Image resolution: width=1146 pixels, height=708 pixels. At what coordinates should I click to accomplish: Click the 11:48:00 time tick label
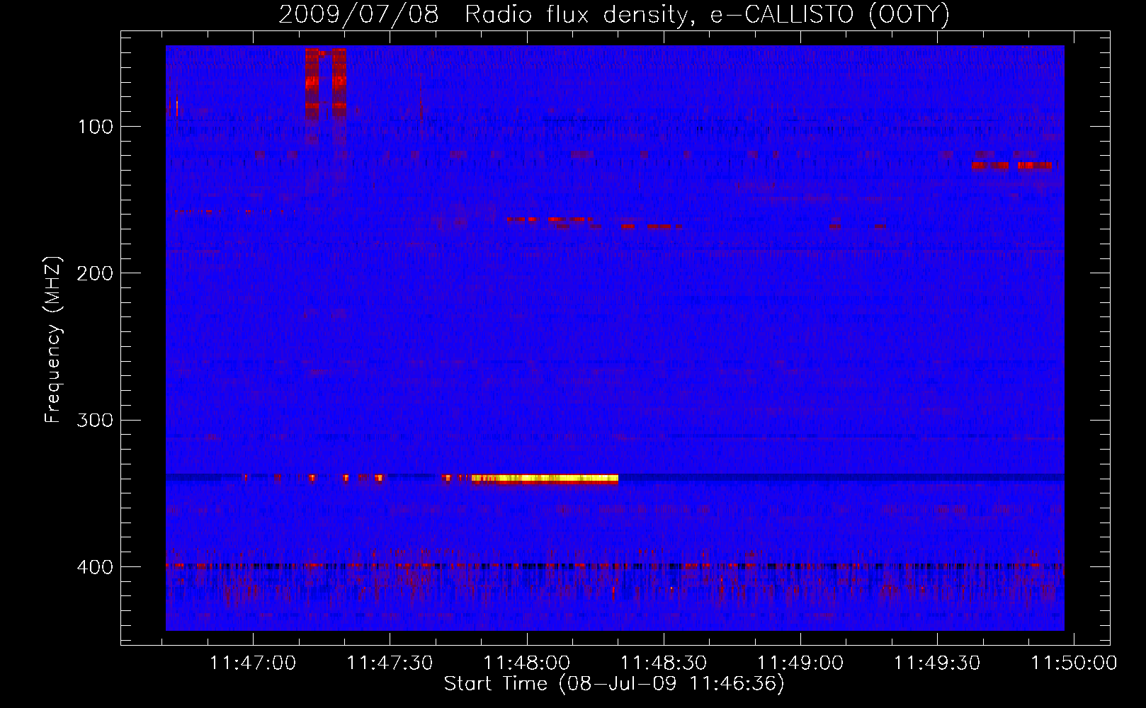(526, 663)
